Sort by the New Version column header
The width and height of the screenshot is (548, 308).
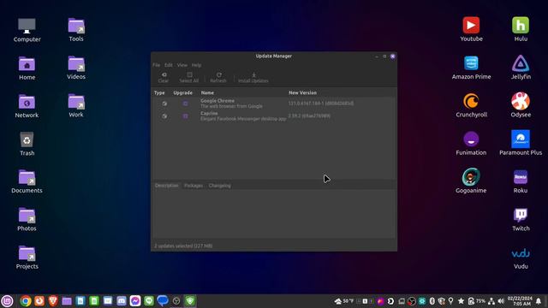click(x=302, y=92)
